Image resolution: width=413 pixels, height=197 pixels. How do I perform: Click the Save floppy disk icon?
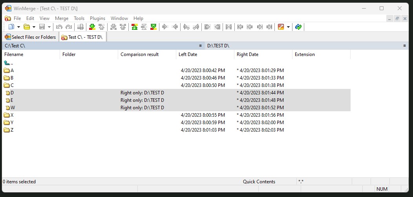pyautogui.click(x=42, y=27)
